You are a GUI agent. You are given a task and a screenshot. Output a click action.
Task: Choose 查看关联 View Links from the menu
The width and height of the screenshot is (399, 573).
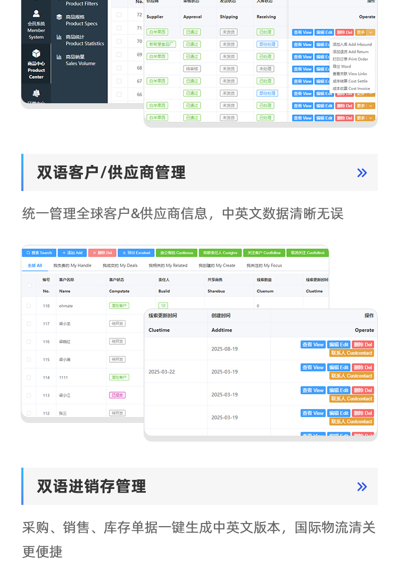(350, 74)
